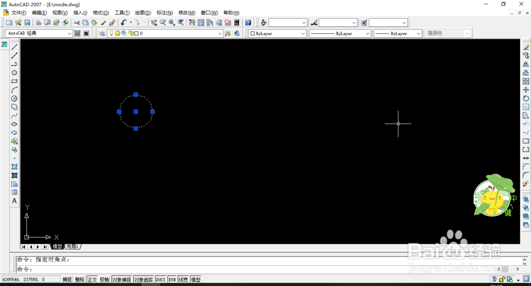
Task: Open the 绘图(D) menu
Action: coord(143,13)
